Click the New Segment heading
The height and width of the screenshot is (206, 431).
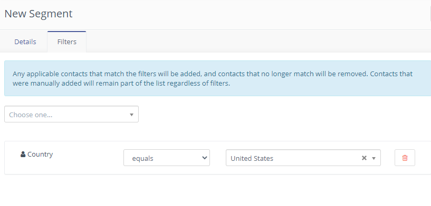(39, 14)
